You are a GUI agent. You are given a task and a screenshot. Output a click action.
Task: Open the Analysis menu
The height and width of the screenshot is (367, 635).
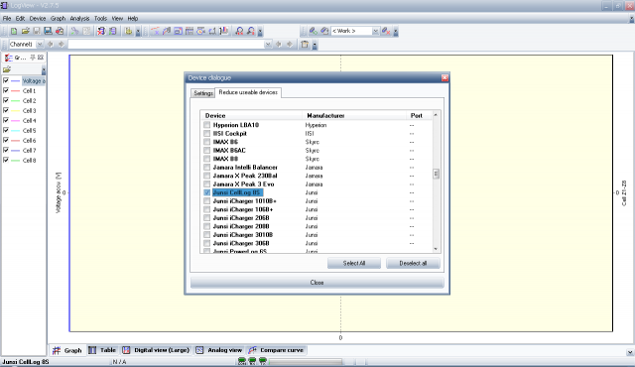click(79, 19)
